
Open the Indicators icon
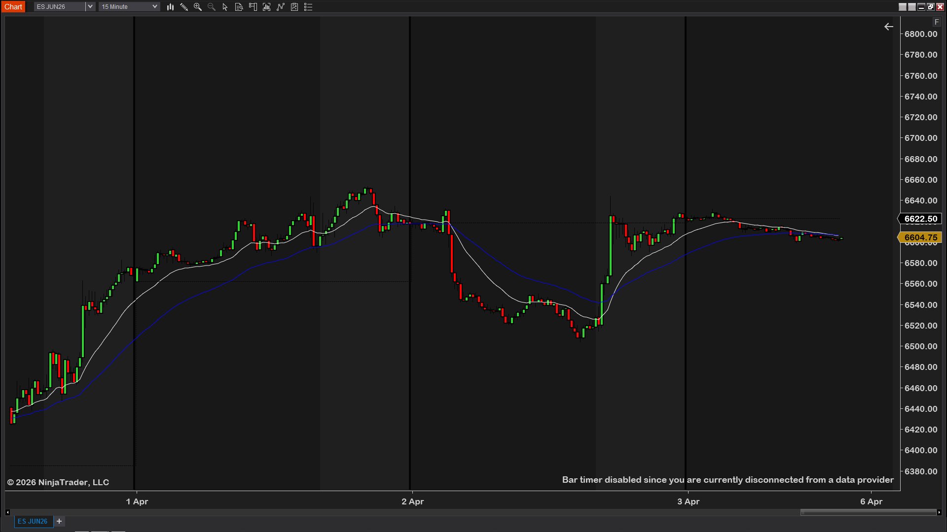click(281, 7)
